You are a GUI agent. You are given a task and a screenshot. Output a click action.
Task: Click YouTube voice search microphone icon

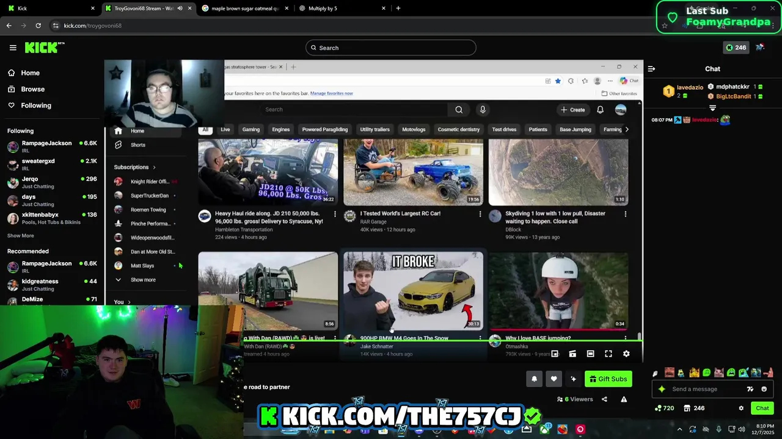(x=483, y=110)
